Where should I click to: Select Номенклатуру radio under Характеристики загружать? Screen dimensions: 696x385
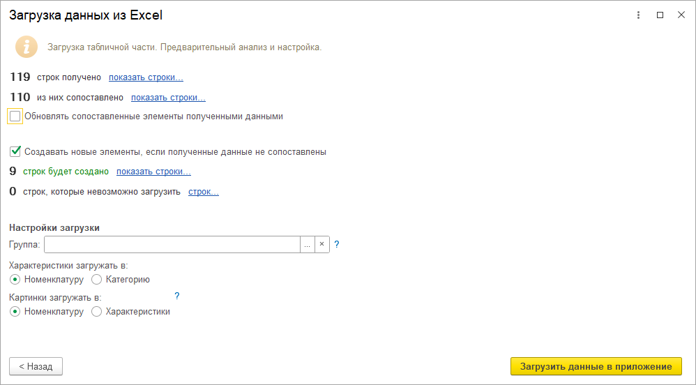pyautogui.click(x=15, y=279)
